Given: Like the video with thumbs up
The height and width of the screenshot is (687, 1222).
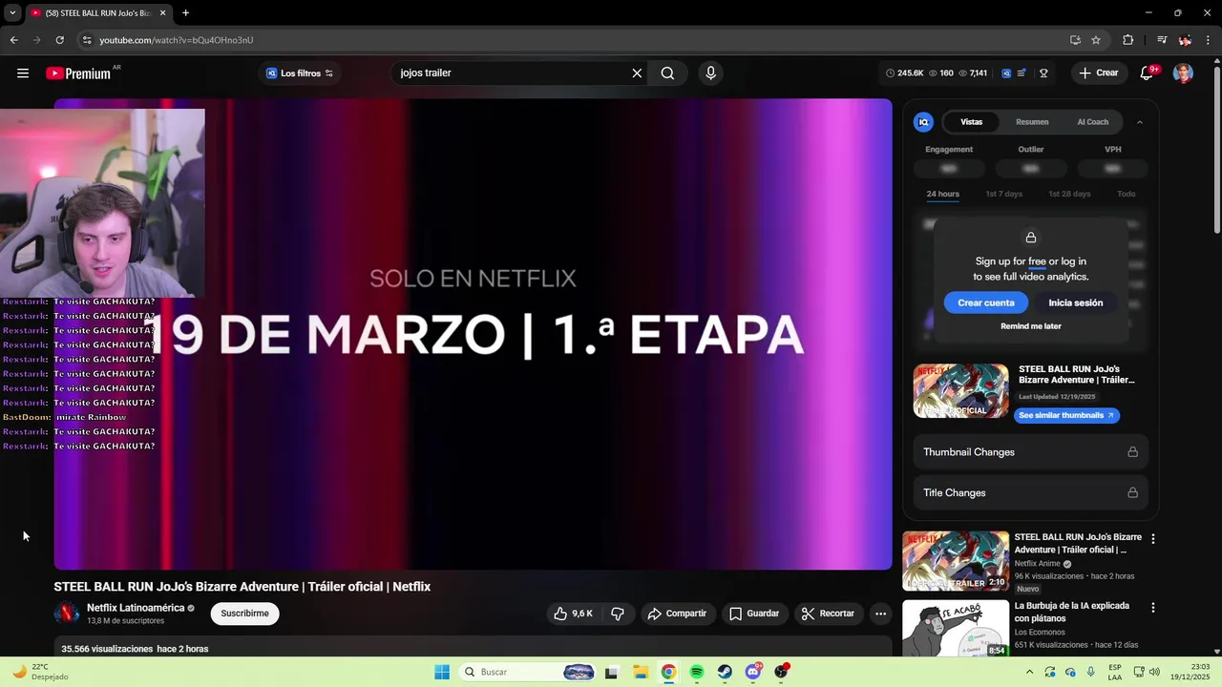Looking at the screenshot, I should point(573,614).
